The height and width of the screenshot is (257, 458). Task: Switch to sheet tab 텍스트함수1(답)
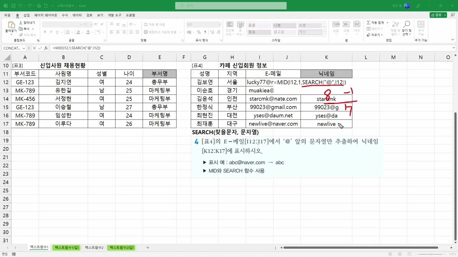(x=66, y=247)
